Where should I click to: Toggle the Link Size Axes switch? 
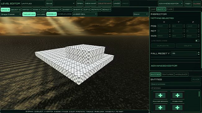(x=197, y=41)
